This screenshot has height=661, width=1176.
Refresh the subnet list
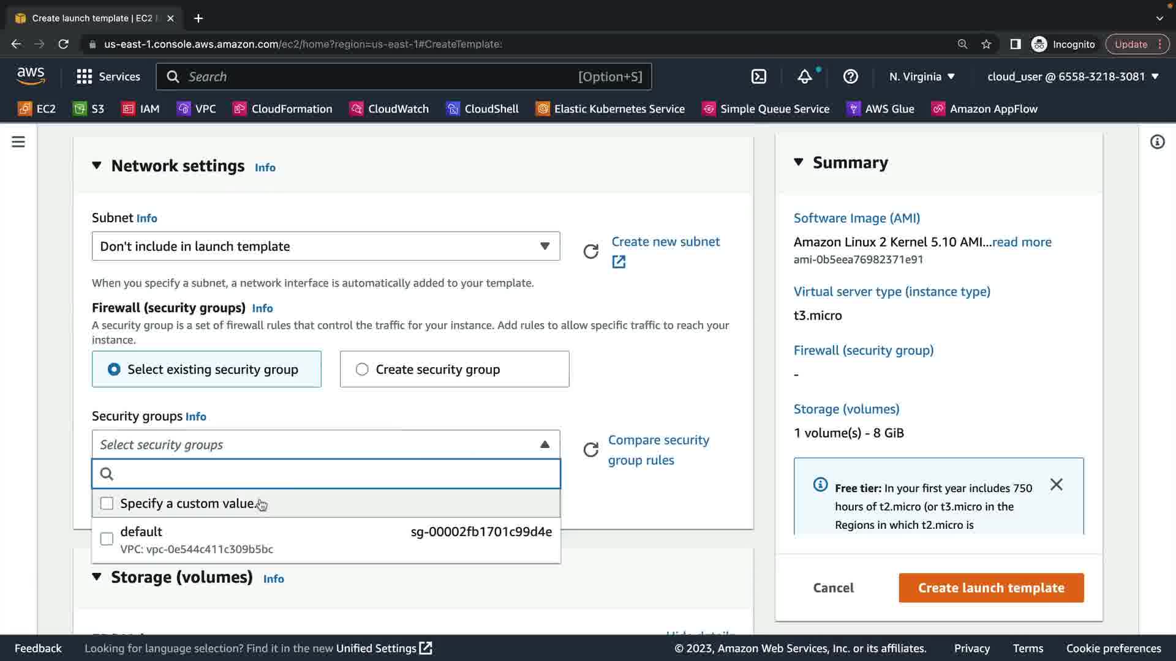coord(590,252)
